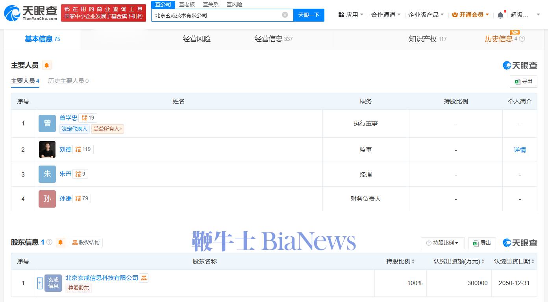Switch to the 查关系 search tab
Image resolution: width=548 pixels, height=302 pixels.
click(211, 4)
